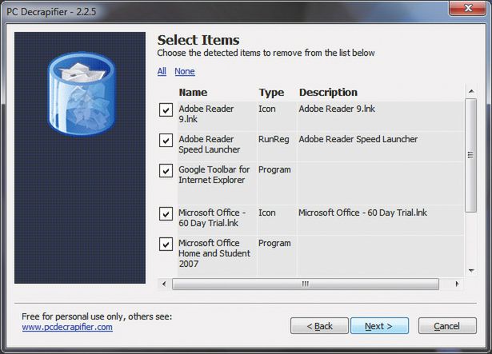492x354 pixels.
Task: Open the www.pcdecrapifier.com link
Action: [x=67, y=327]
